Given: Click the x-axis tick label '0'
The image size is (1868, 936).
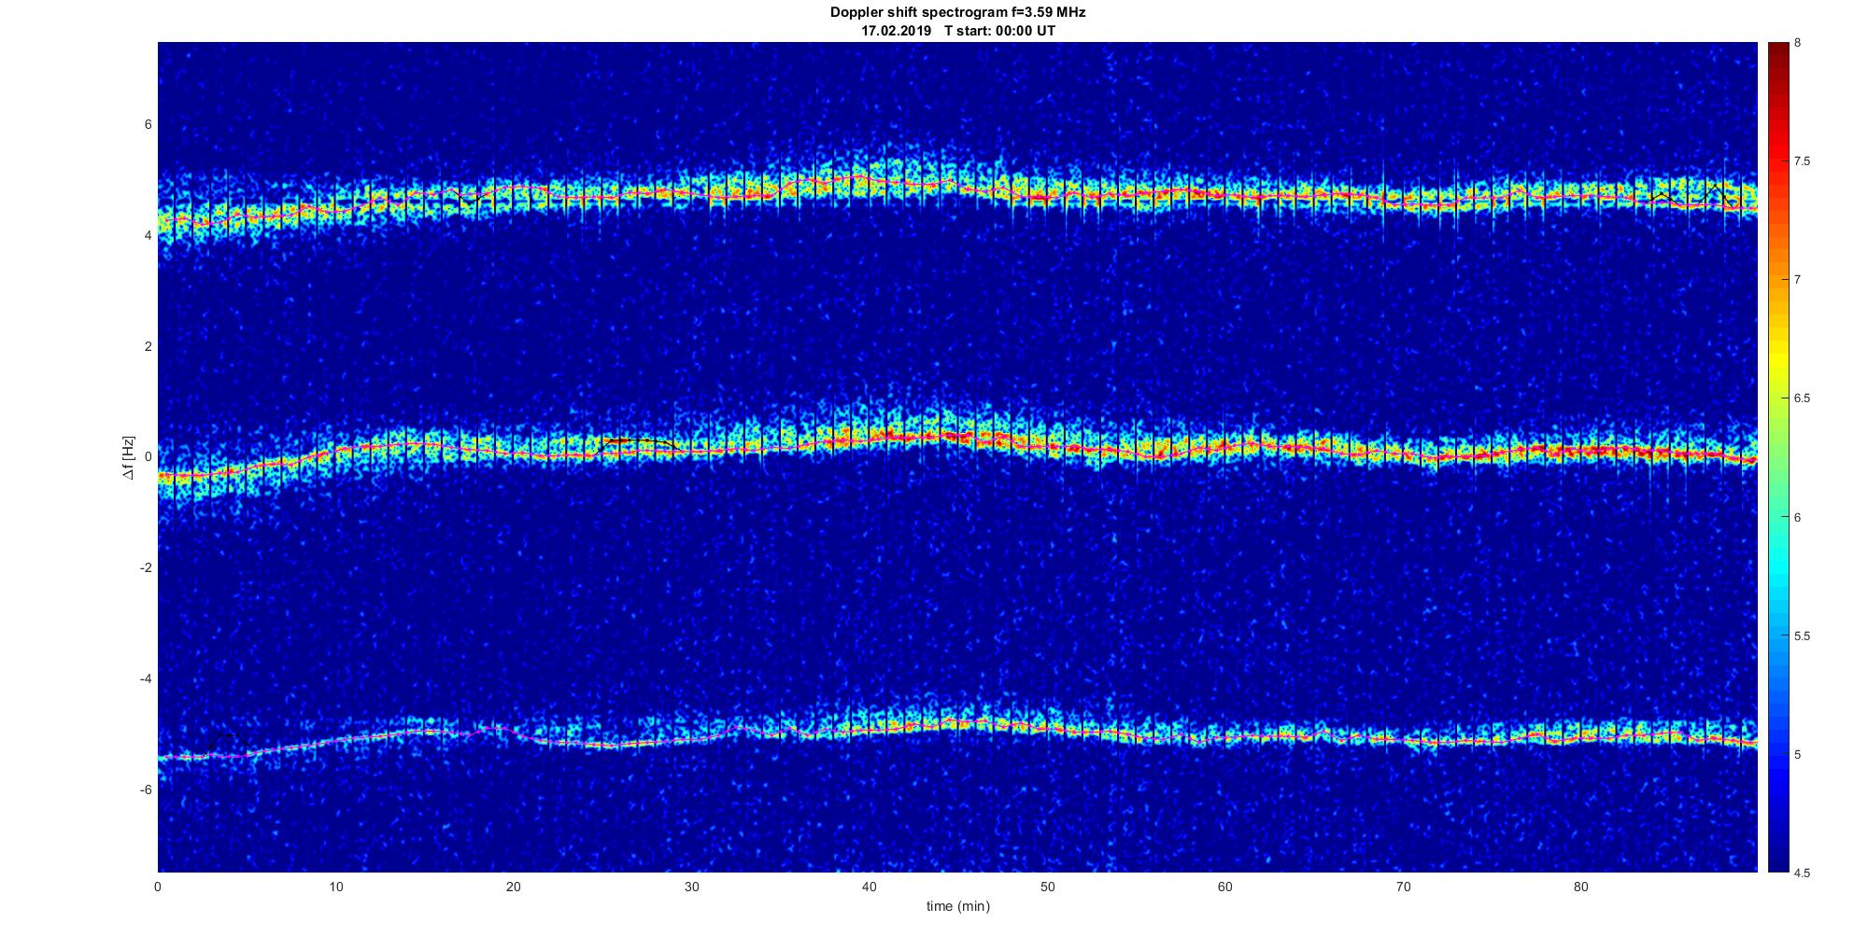Looking at the screenshot, I should pos(158,887).
